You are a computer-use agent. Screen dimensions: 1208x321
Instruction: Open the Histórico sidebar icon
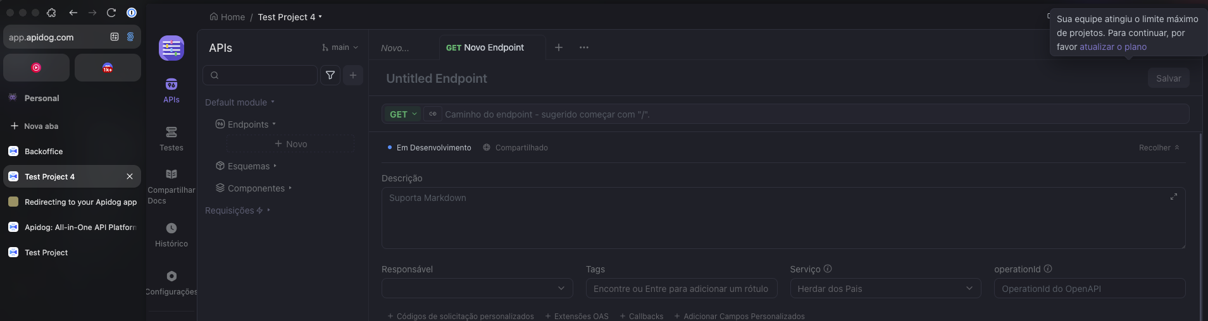(171, 234)
